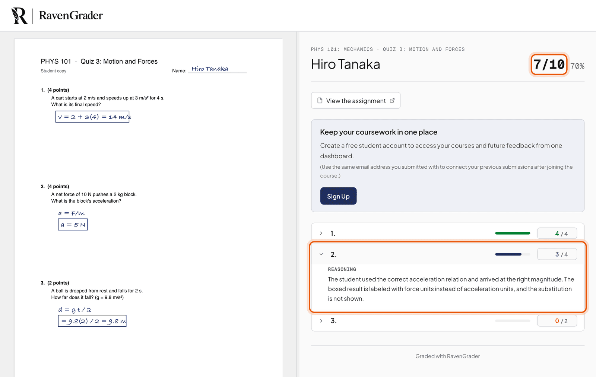Click the Student copy label
This screenshot has width=596, height=377.
tap(54, 71)
